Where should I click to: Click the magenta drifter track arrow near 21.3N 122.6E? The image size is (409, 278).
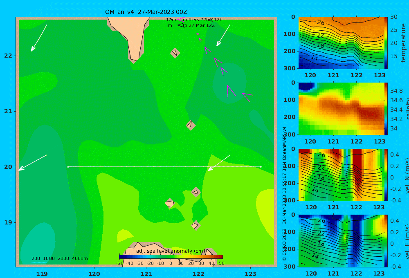[x=231, y=91]
